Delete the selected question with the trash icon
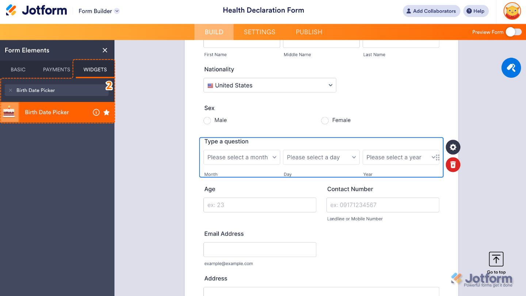The image size is (526, 296). pyautogui.click(x=453, y=165)
